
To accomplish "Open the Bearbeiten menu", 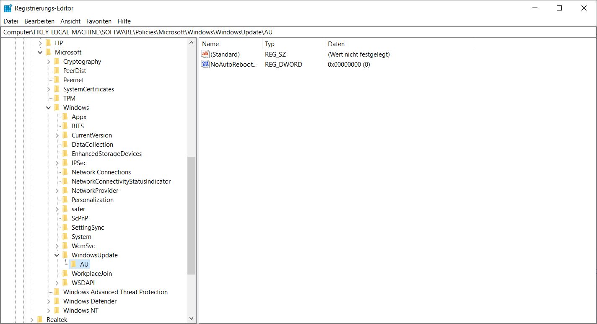I will (x=39, y=21).
